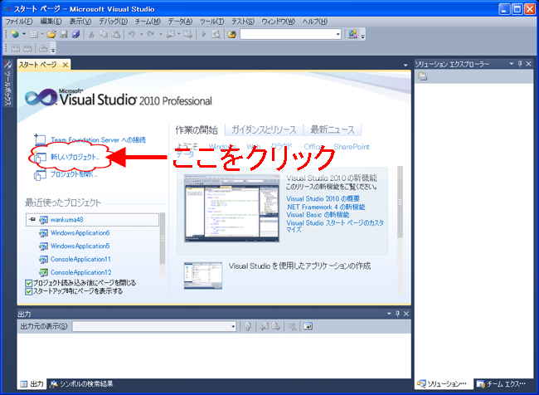Click '.NET Framework 4 の新機能' link
This screenshot has height=395, width=539.
(326, 207)
